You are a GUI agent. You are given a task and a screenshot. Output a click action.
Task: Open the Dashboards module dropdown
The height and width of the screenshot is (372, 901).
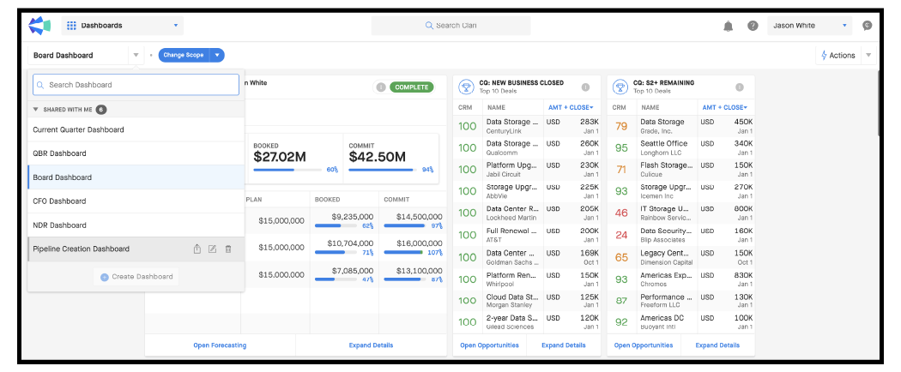coord(175,26)
